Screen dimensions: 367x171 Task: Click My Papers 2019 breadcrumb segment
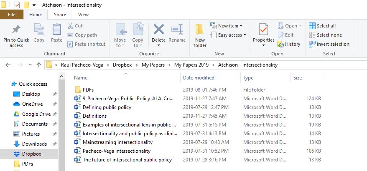[x=191, y=65]
